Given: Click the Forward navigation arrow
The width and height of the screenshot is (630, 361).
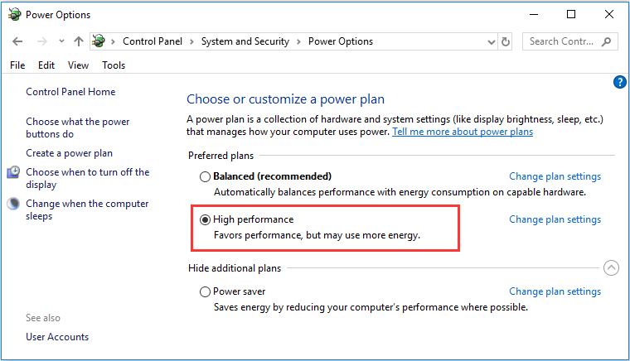Looking at the screenshot, I should tap(42, 41).
